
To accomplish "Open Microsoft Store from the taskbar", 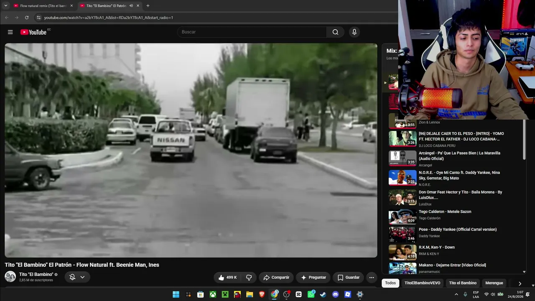I will [x=201, y=294].
